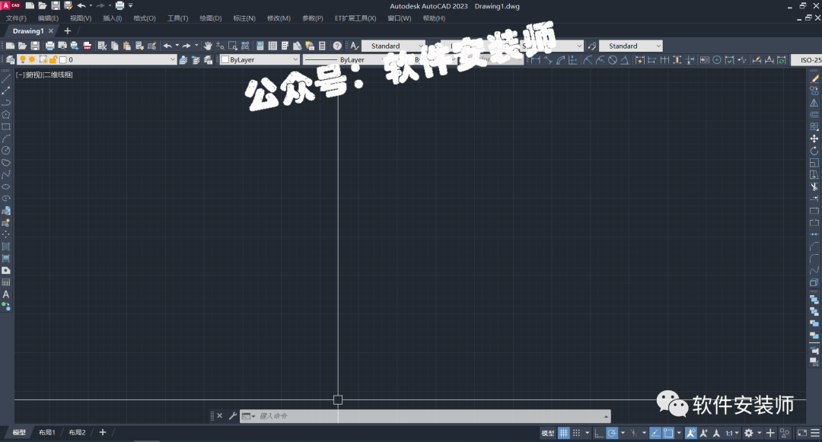The image size is (822, 442).
Task: Open a new drawing tab with the plus
Action: [67, 31]
